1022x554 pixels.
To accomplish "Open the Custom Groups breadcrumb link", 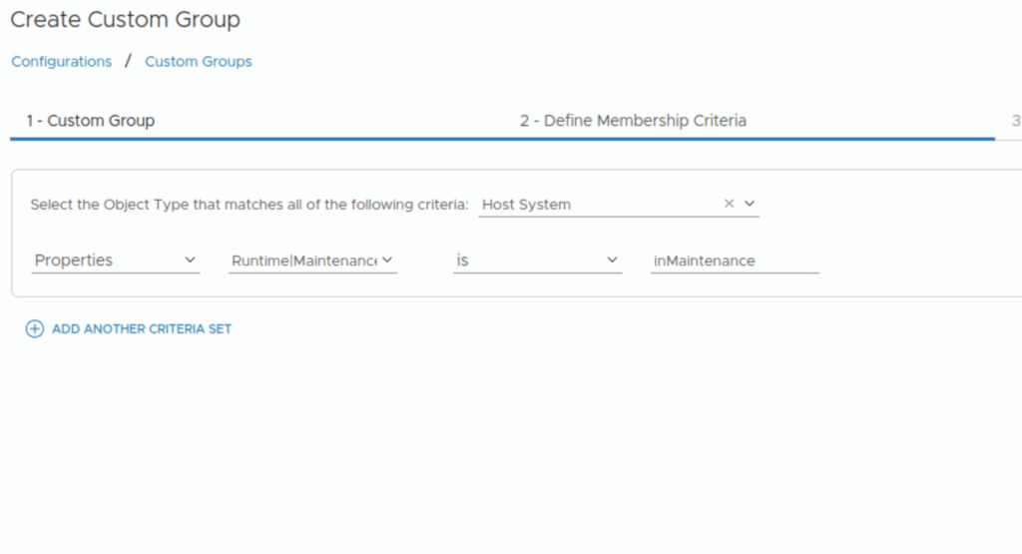I will coord(199,62).
